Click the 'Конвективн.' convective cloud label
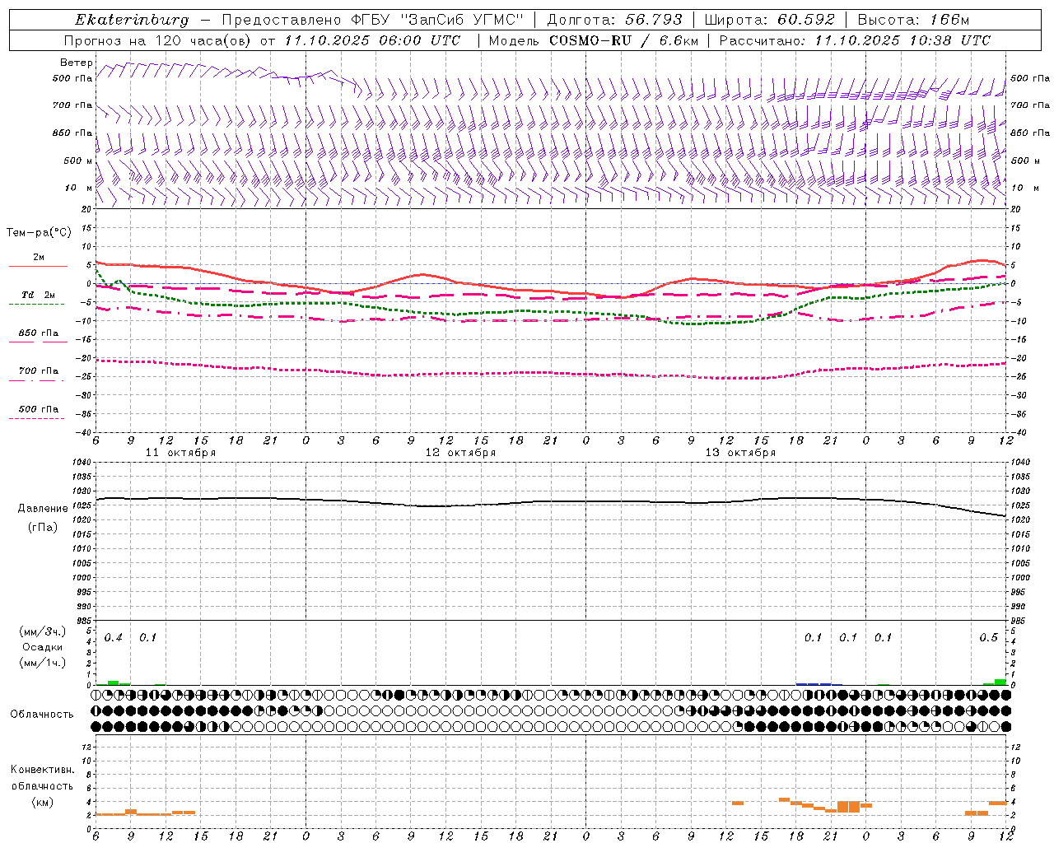The image size is (1054, 843). point(43,770)
